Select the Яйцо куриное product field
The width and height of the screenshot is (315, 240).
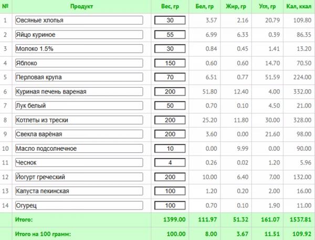tap(79, 35)
